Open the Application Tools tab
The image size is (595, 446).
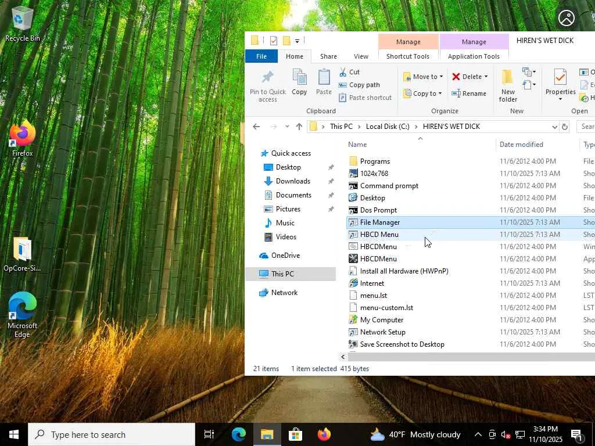click(474, 56)
